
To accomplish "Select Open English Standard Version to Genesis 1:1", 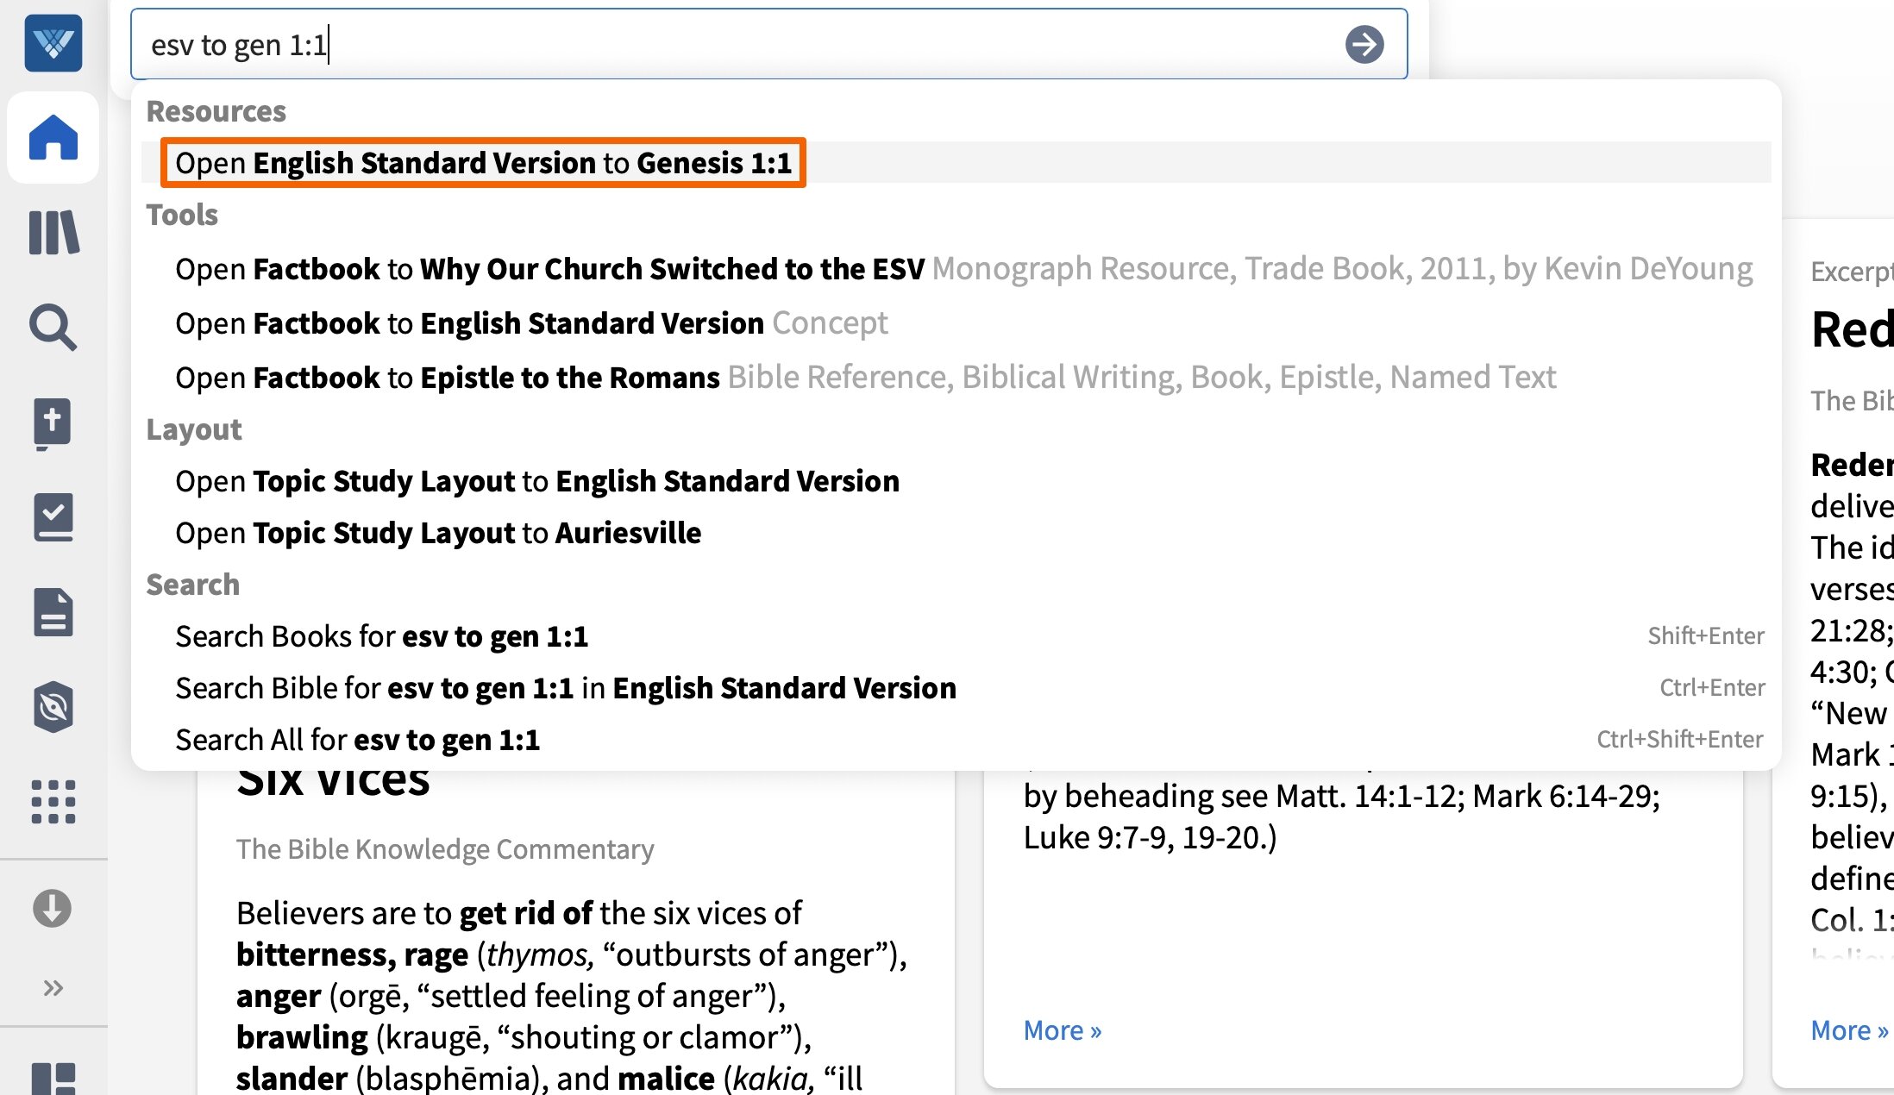I will pos(483,162).
